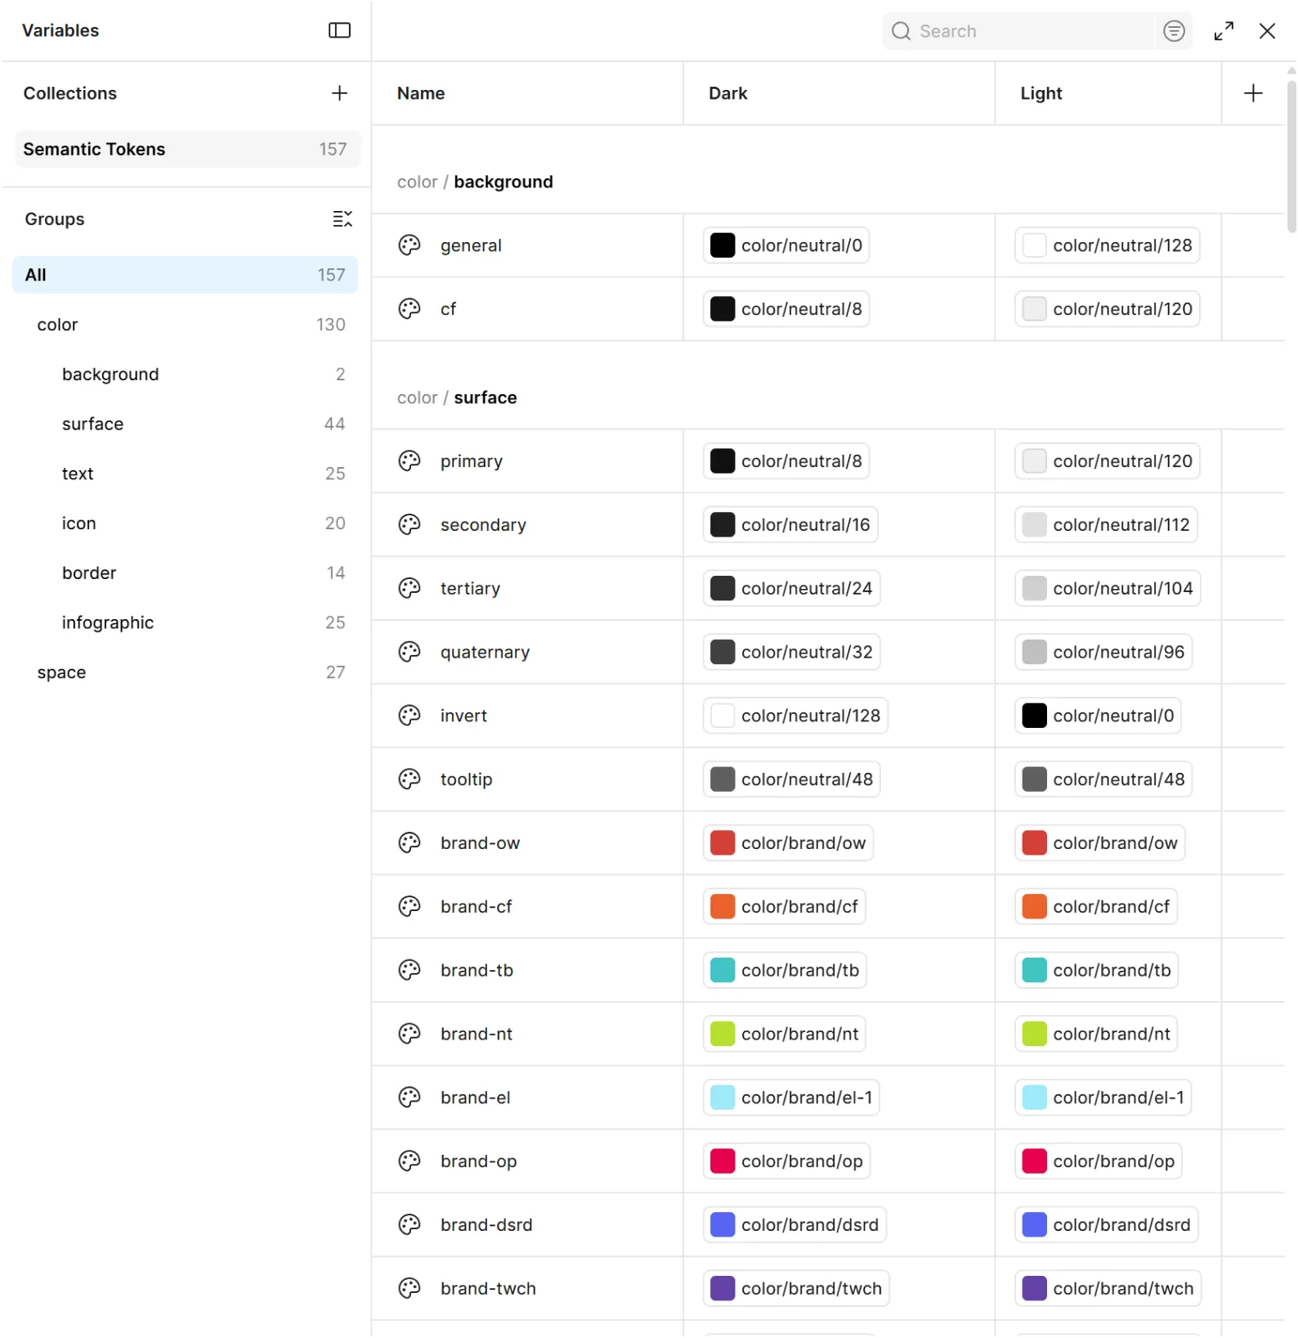Click Light color/neutral/112 value of secondary

[x=1106, y=525]
